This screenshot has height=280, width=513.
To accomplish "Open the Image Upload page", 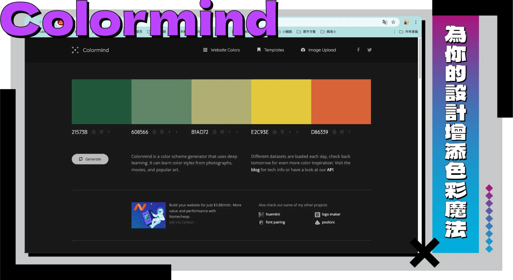I will [318, 50].
